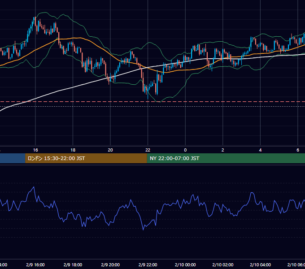Click the 2 hour label on price chart axis

point(223,150)
